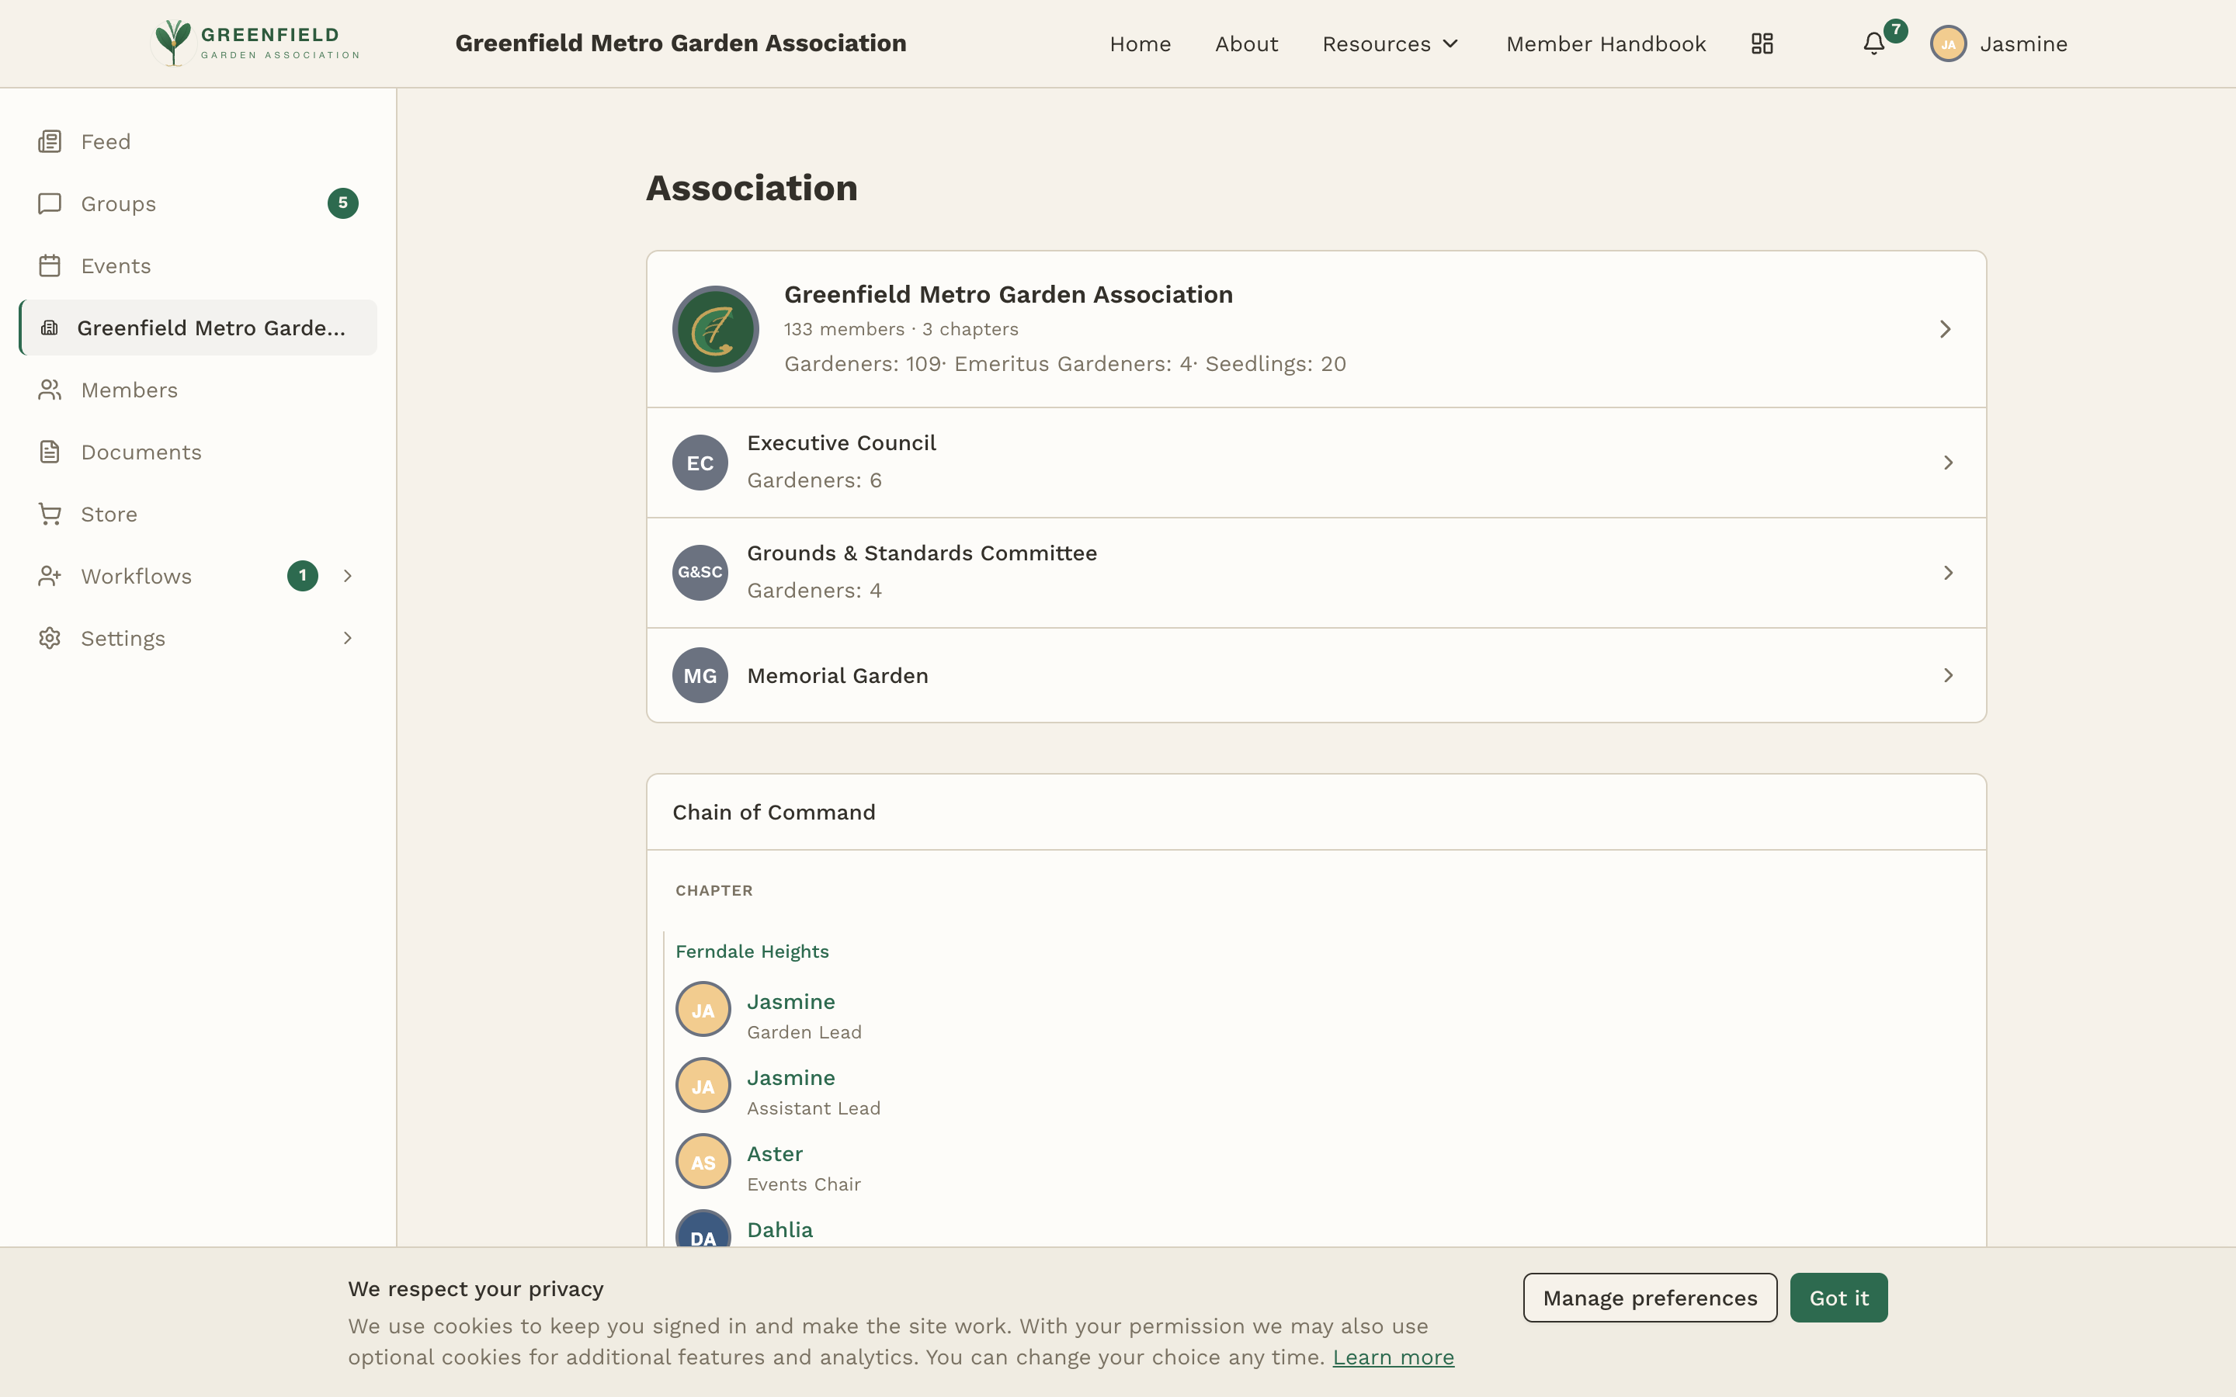The height and width of the screenshot is (1397, 2236).
Task: Open the About page
Action: point(1246,43)
